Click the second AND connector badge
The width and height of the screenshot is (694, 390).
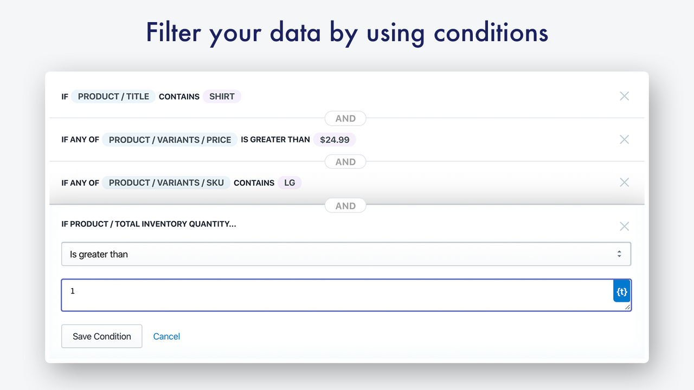(x=345, y=161)
